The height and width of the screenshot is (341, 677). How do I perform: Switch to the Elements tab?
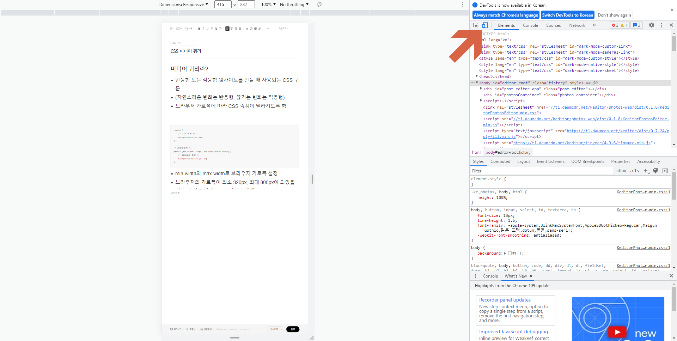[506, 25]
